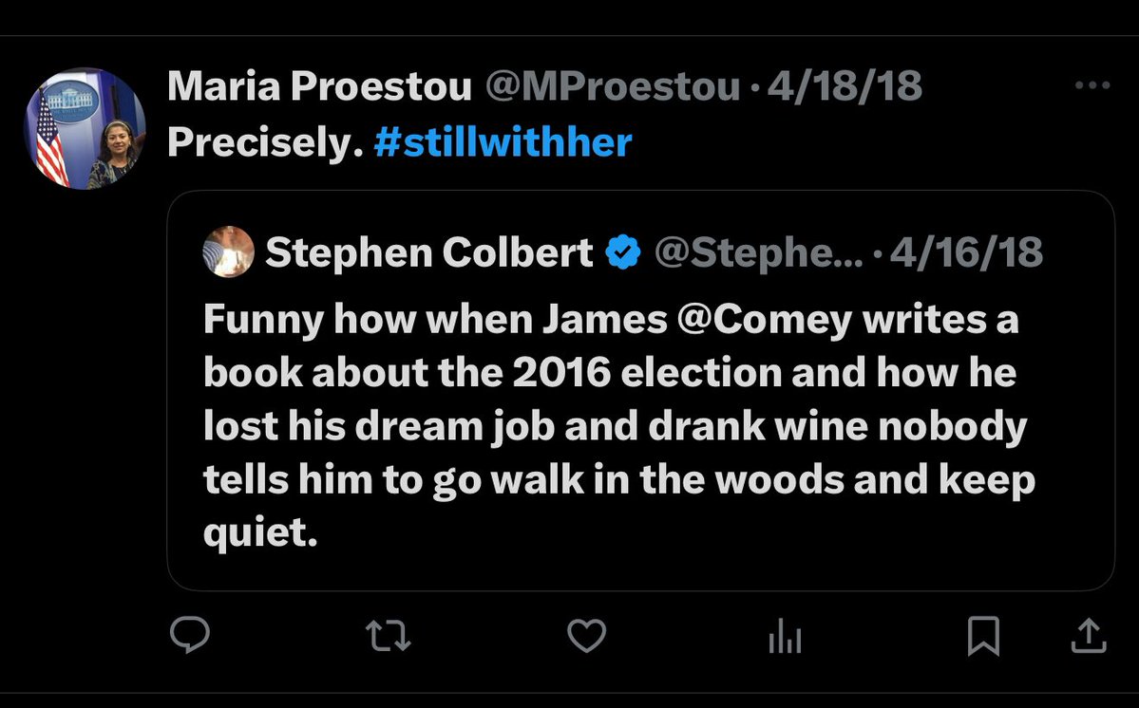This screenshot has height=708, width=1139.
Task: Click the Maria Proestou display name
Action: [319, 87]
